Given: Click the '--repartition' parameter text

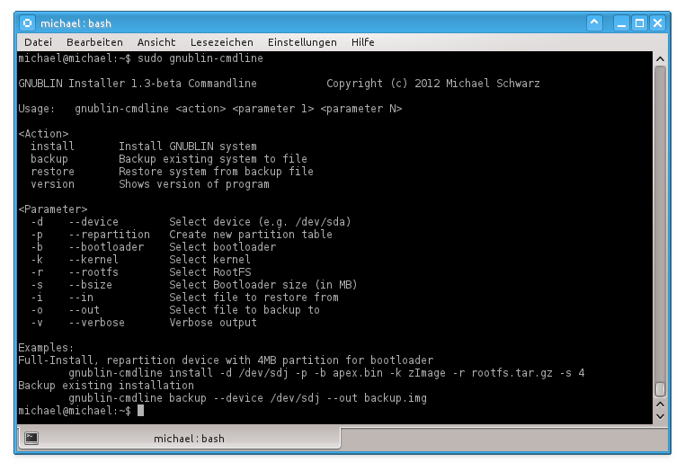Looking at the screenshot, I should pyautogui.click(x=109, y=235).
